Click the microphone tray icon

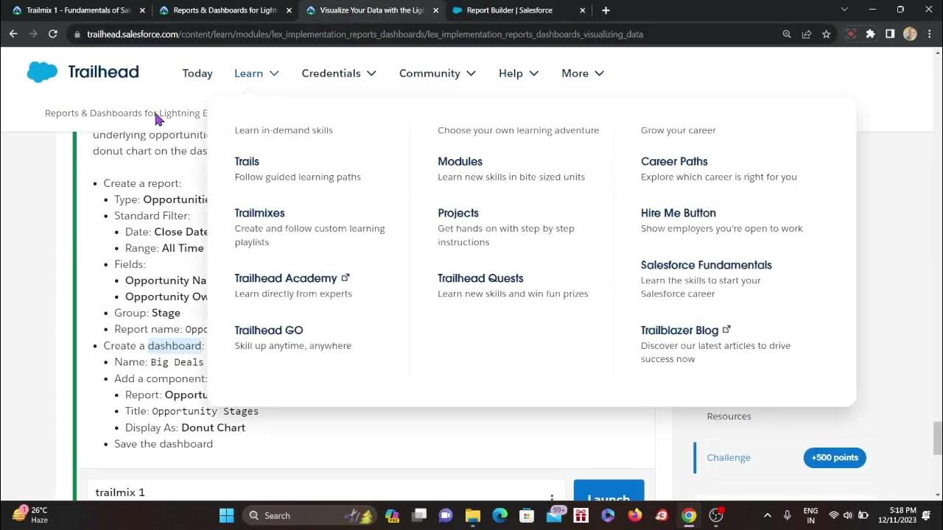coord(787,515)
